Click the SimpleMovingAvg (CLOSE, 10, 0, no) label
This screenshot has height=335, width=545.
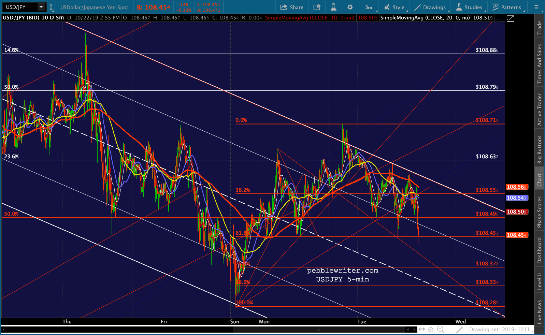310,18
